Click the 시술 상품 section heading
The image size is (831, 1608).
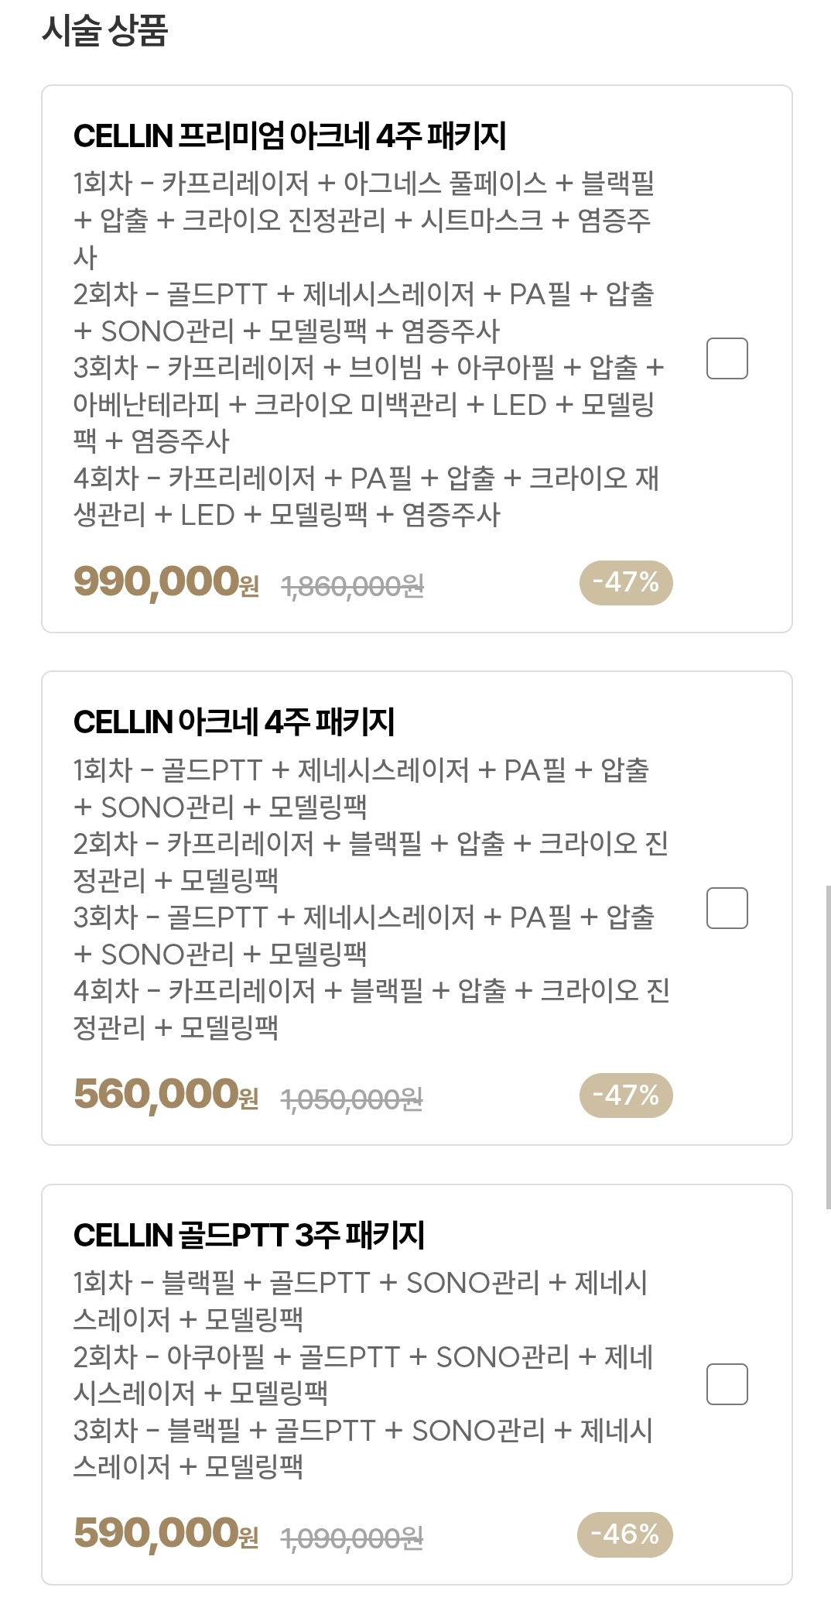pyautogui.click(x=104, y=32)
